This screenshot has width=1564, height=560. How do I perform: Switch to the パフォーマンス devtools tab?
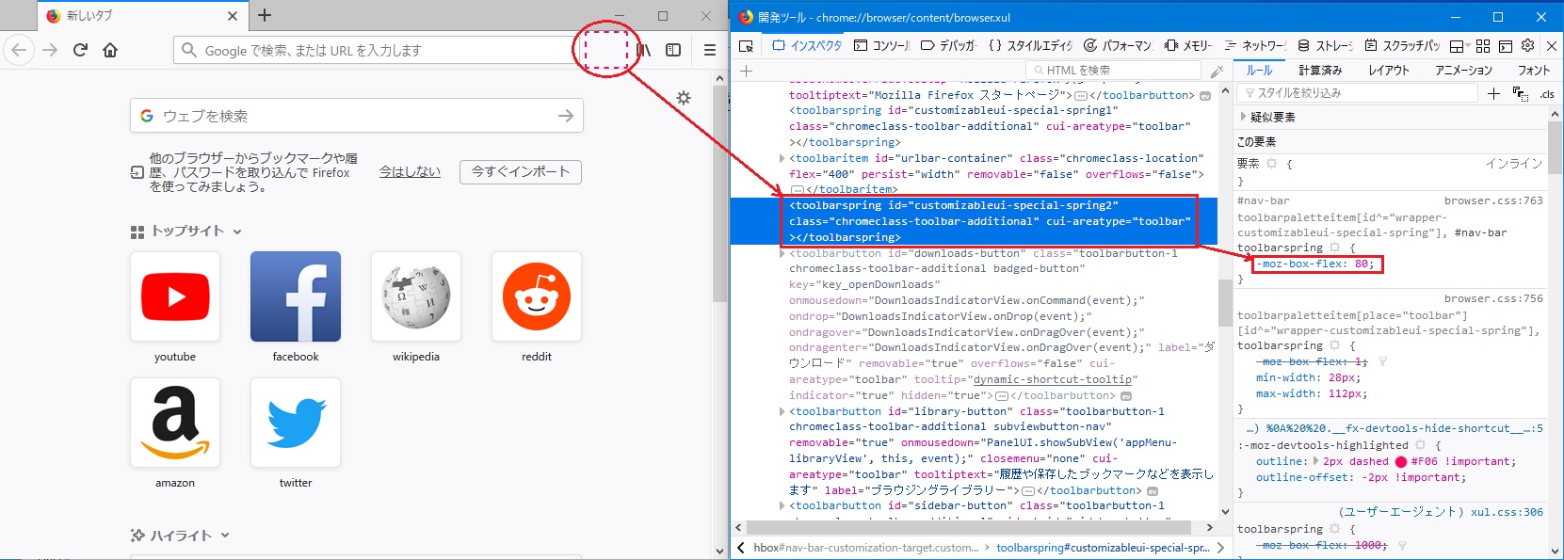[x=1118, y=45]
